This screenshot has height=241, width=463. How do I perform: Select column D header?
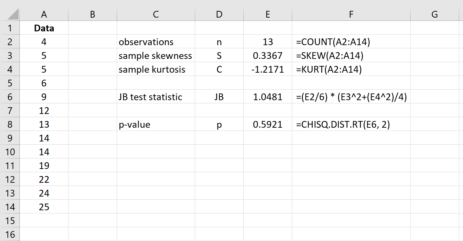click(219, 14)
